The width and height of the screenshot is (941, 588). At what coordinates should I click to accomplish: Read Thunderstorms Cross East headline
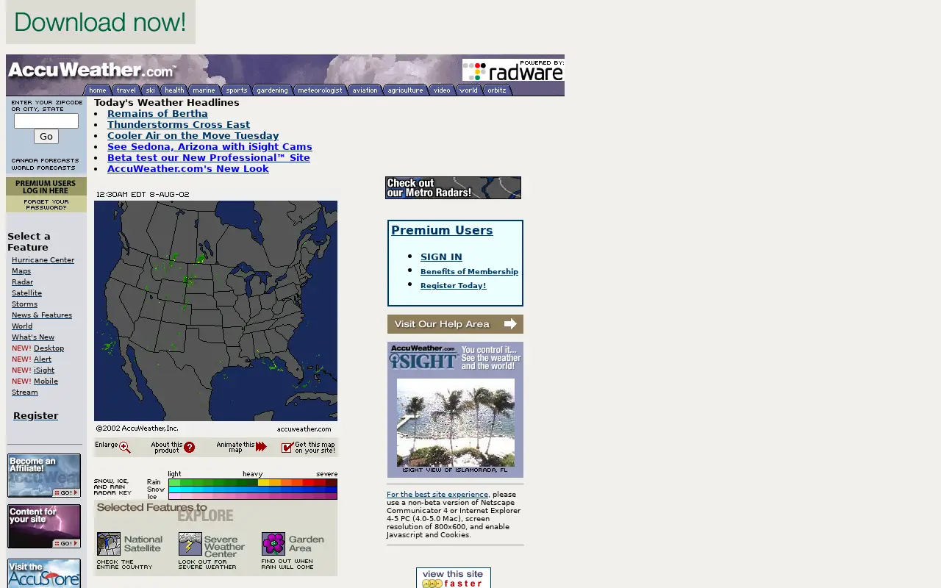pos(179,124)
